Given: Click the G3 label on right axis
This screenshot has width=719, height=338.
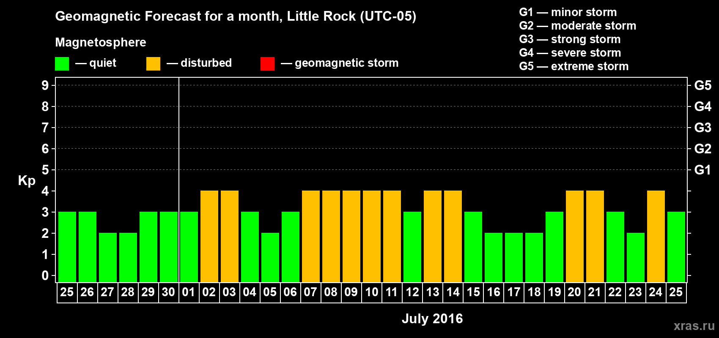Looking at the screenshot, I should click(x=703, y=128).
